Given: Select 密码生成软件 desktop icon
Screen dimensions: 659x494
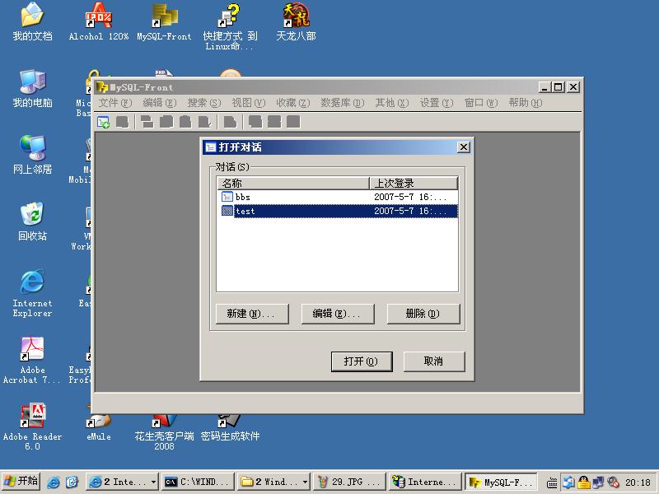Looking at the screenshot, I should pos(230,428).
